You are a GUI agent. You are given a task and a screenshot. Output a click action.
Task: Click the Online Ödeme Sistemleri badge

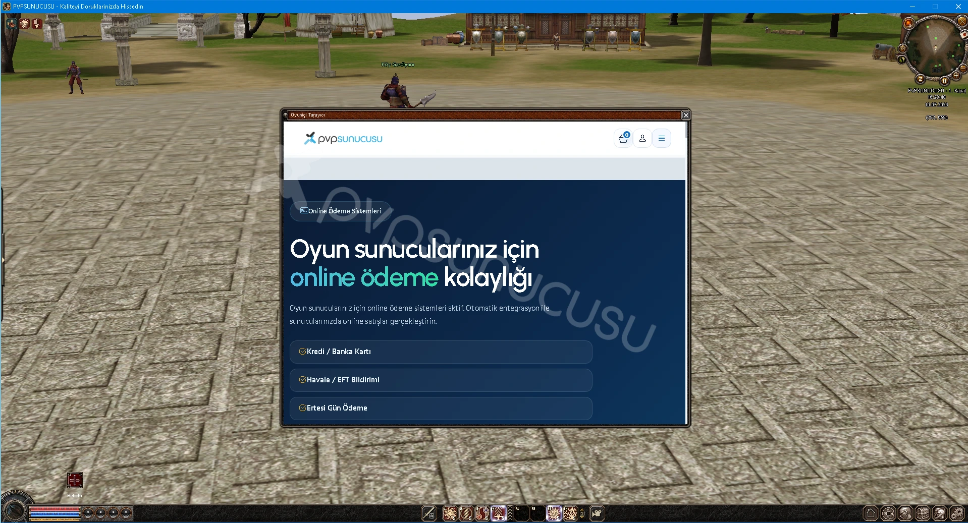(x=340, y=211)
